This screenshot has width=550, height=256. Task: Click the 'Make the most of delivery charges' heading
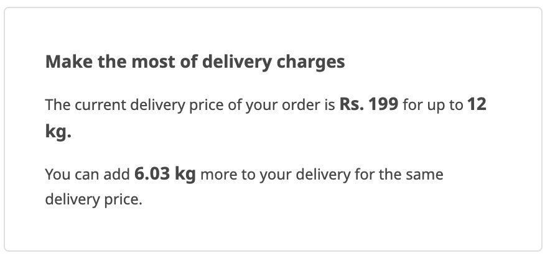coord(195,62)
